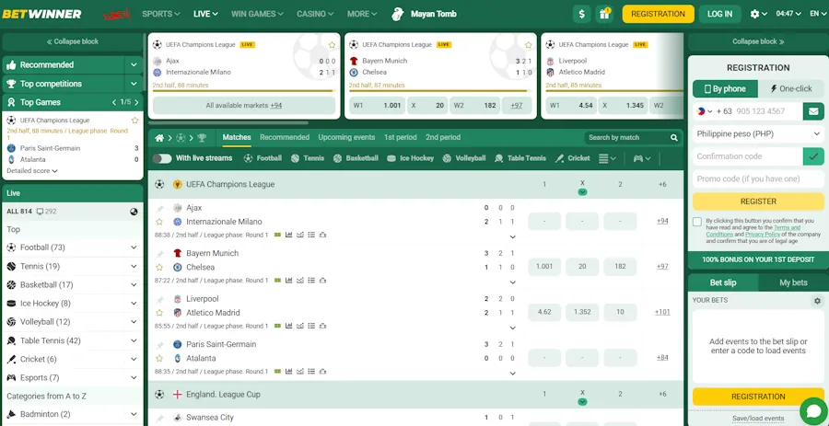Click the phone number input field

pos(766,111)
